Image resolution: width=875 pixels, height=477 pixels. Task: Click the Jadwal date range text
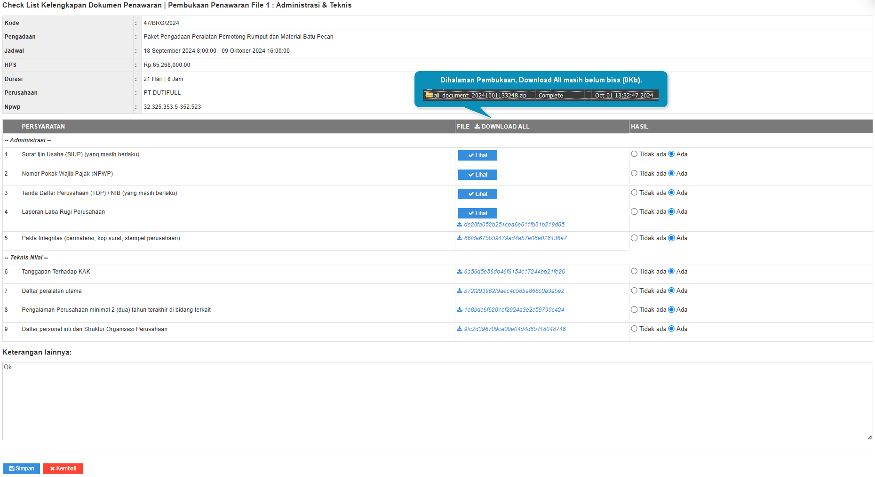(217, 51)
